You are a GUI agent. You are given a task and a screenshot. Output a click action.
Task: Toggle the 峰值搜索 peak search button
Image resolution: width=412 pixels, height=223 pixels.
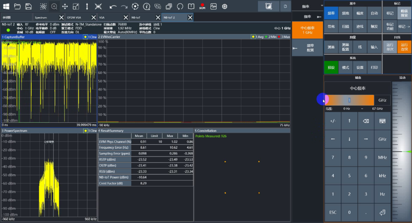[404, 13]
